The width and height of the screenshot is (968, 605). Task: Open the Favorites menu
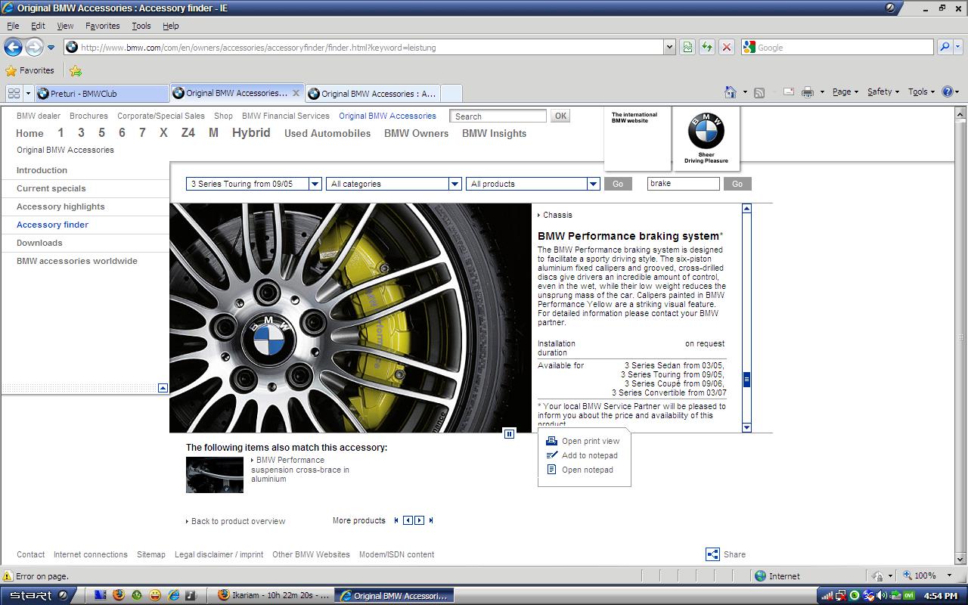tap(102, 26)
